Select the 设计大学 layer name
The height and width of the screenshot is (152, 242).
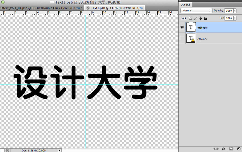click(202, 28)
